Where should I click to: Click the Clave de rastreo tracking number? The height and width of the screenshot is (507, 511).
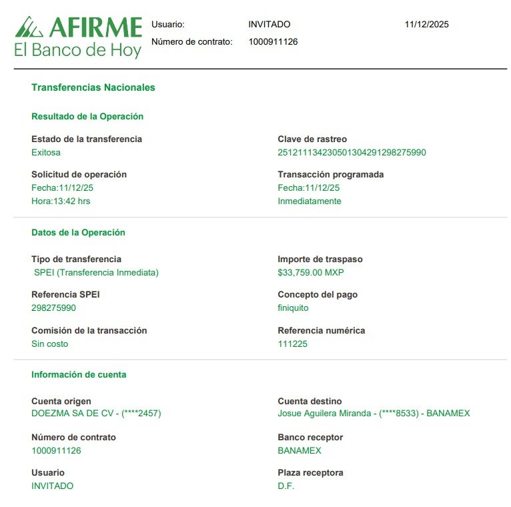[352, 152]
